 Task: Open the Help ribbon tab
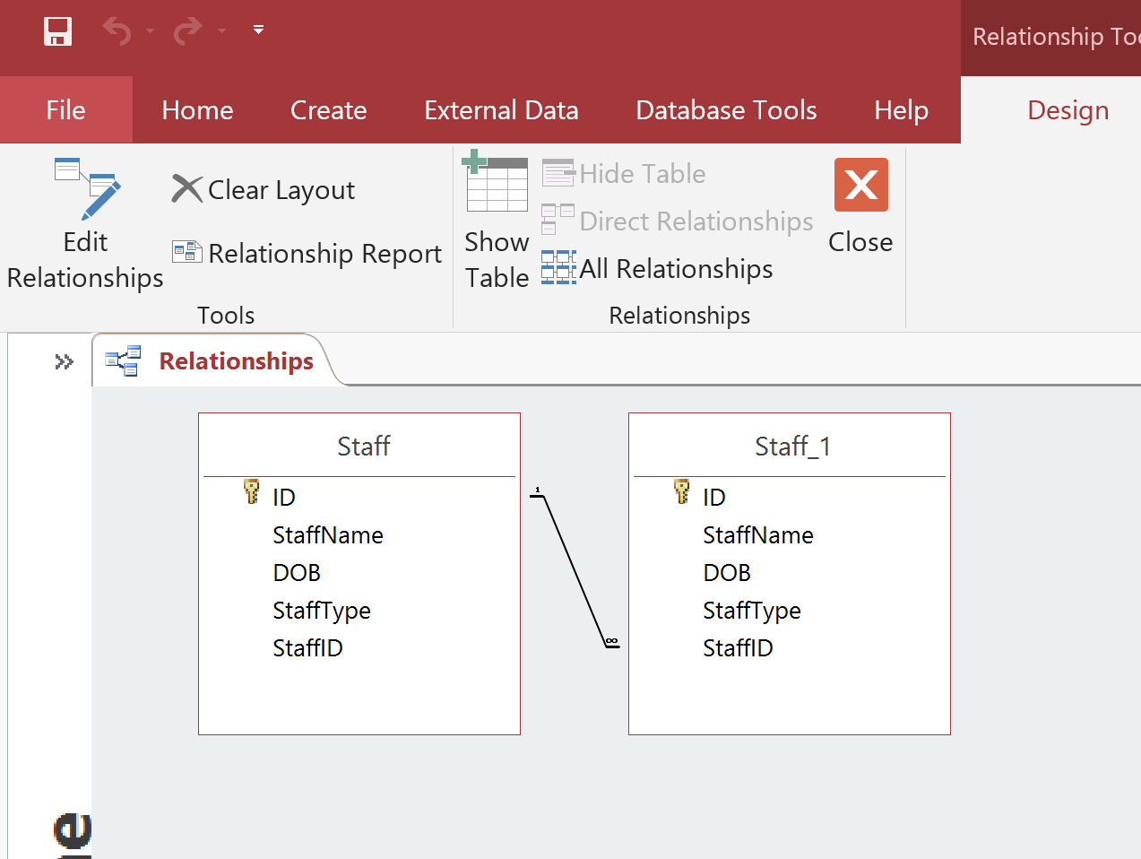pyautogui.click(x=901, y=110)
